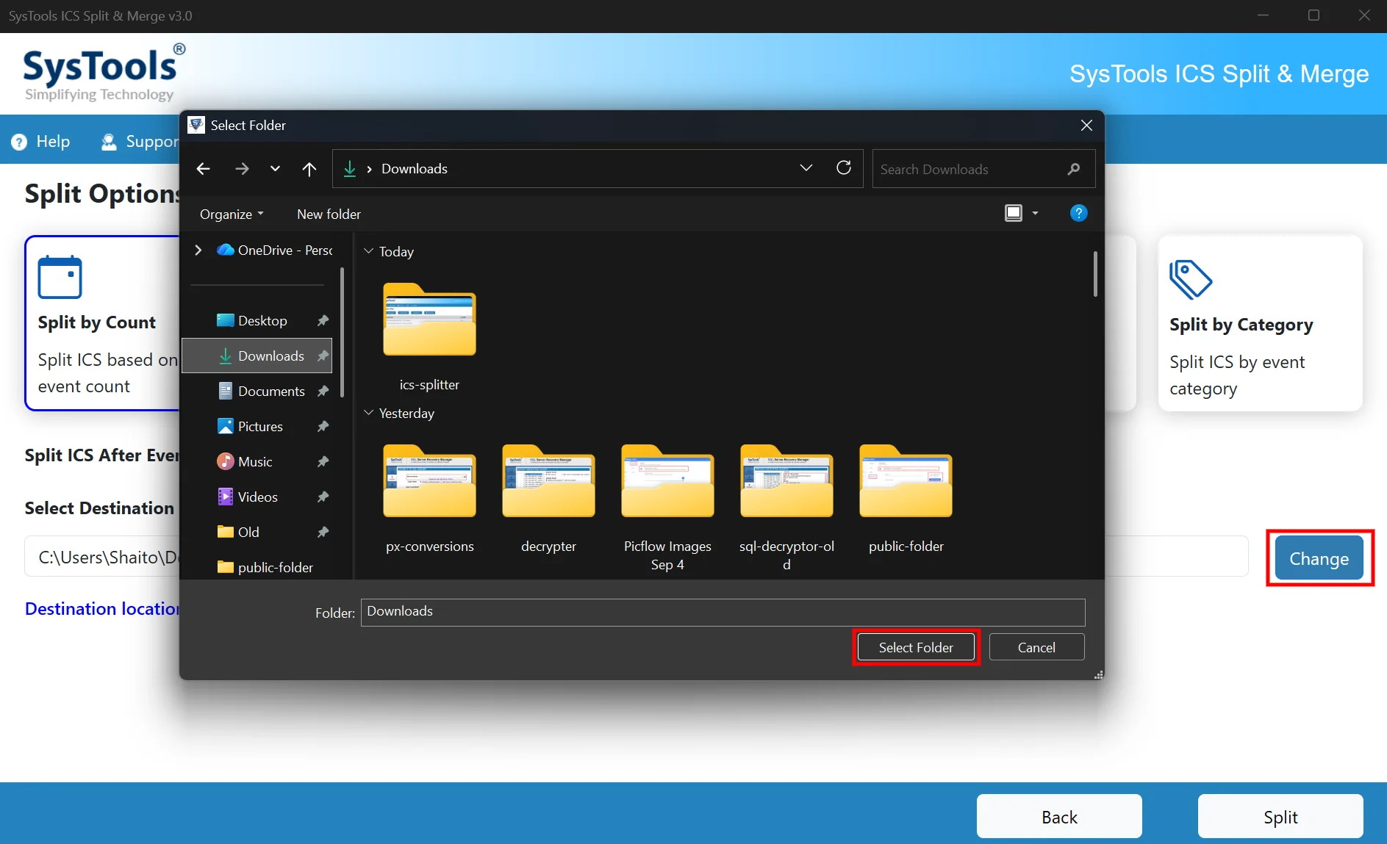Viewport: 1387px width, 844px height.
Task: Click the Back button in SysTools
Action: click(x=1059, y=816)
